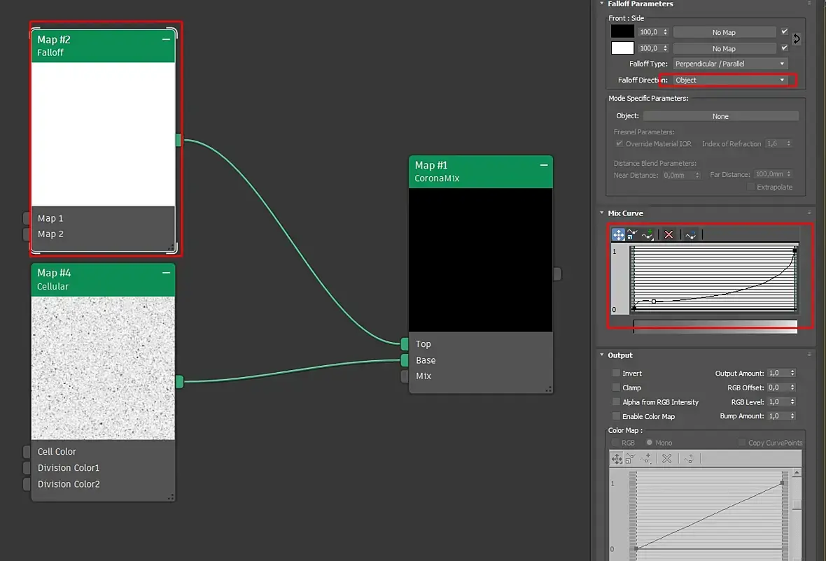Enable the Invert checkbox
Image resolution: width=826 pixels, height=561 pixels.
pos(615,373)
